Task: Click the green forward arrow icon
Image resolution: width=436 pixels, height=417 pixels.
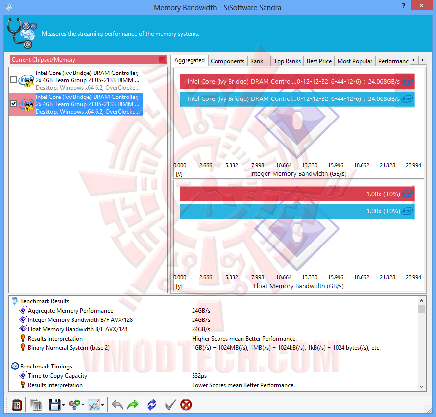Action: pyautogui.click(x=133, y=405)
